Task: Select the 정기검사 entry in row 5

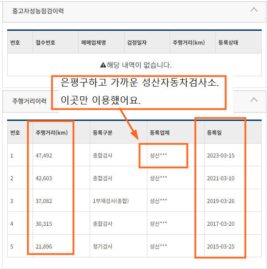Action: pos(103,247)
